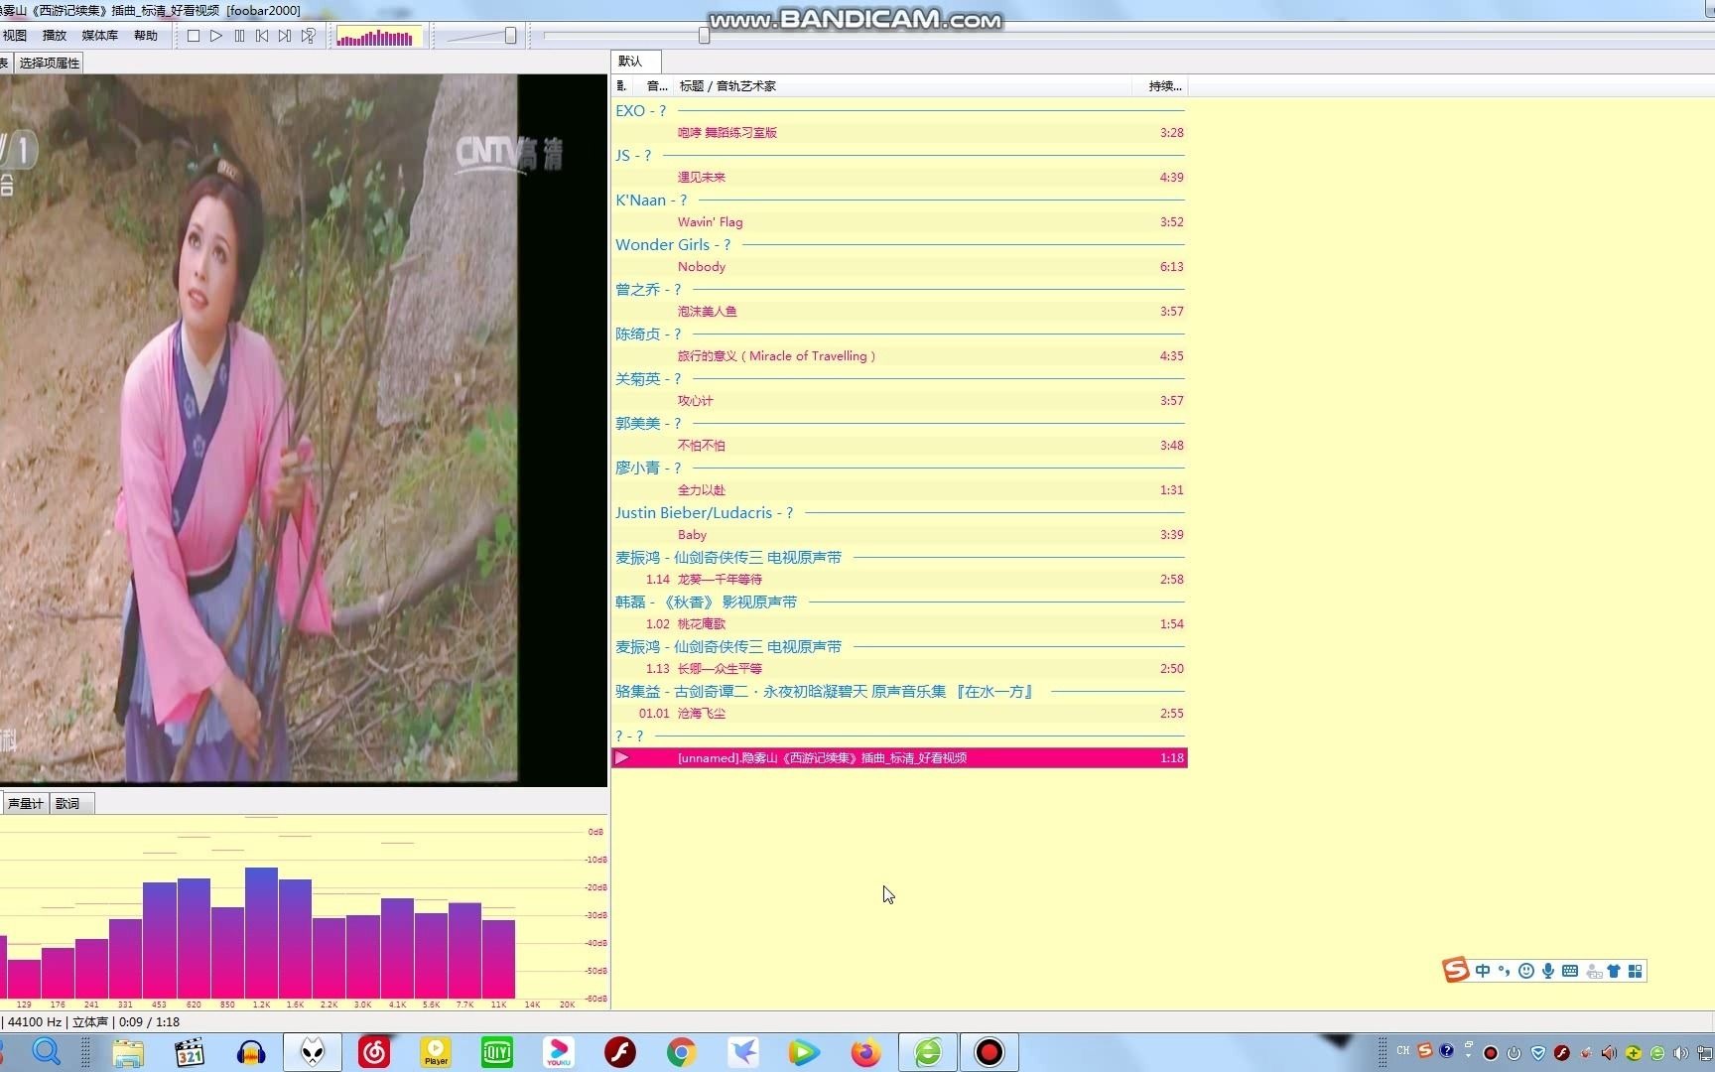Viewport: 1715px width, 1072px height.
Task: Go to the previous track
Action: (x=262, y=36)
